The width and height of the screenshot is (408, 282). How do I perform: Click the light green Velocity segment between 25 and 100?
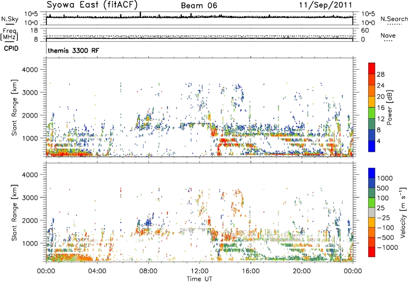click(x=372, y=203)
